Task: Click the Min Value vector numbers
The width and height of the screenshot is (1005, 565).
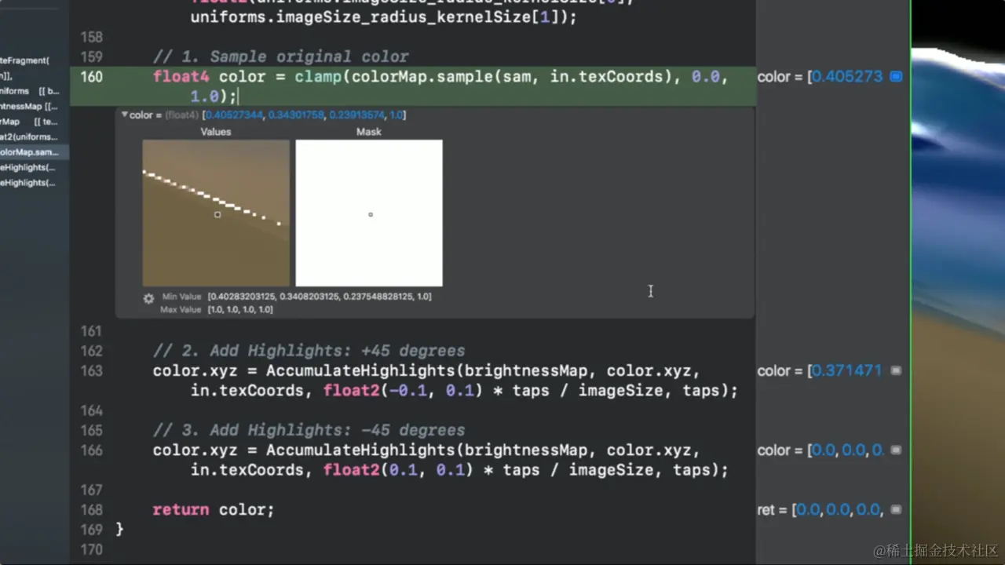Action: 320,297
